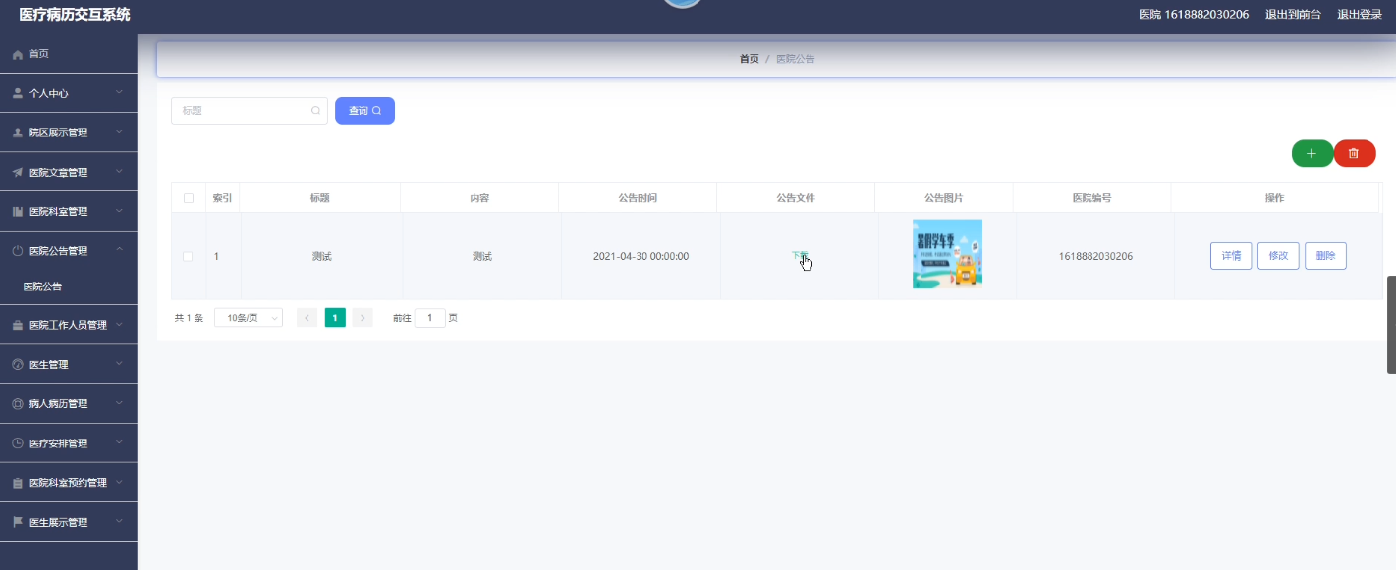Click the red trash delete button
1396x570 pixels.
(x=1354, y=153)
